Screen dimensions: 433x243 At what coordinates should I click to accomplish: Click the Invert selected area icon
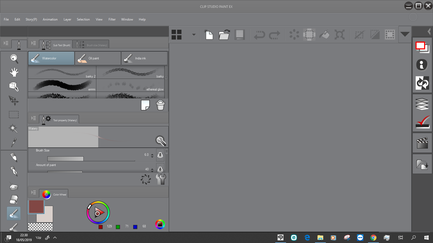[x=375, y=35]
